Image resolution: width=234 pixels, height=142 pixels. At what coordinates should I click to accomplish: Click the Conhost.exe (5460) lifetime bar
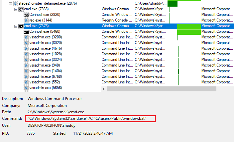(189, 32)
